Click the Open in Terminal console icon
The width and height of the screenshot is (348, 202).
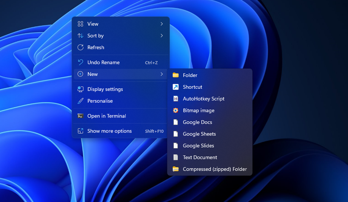tap(80, 116)
